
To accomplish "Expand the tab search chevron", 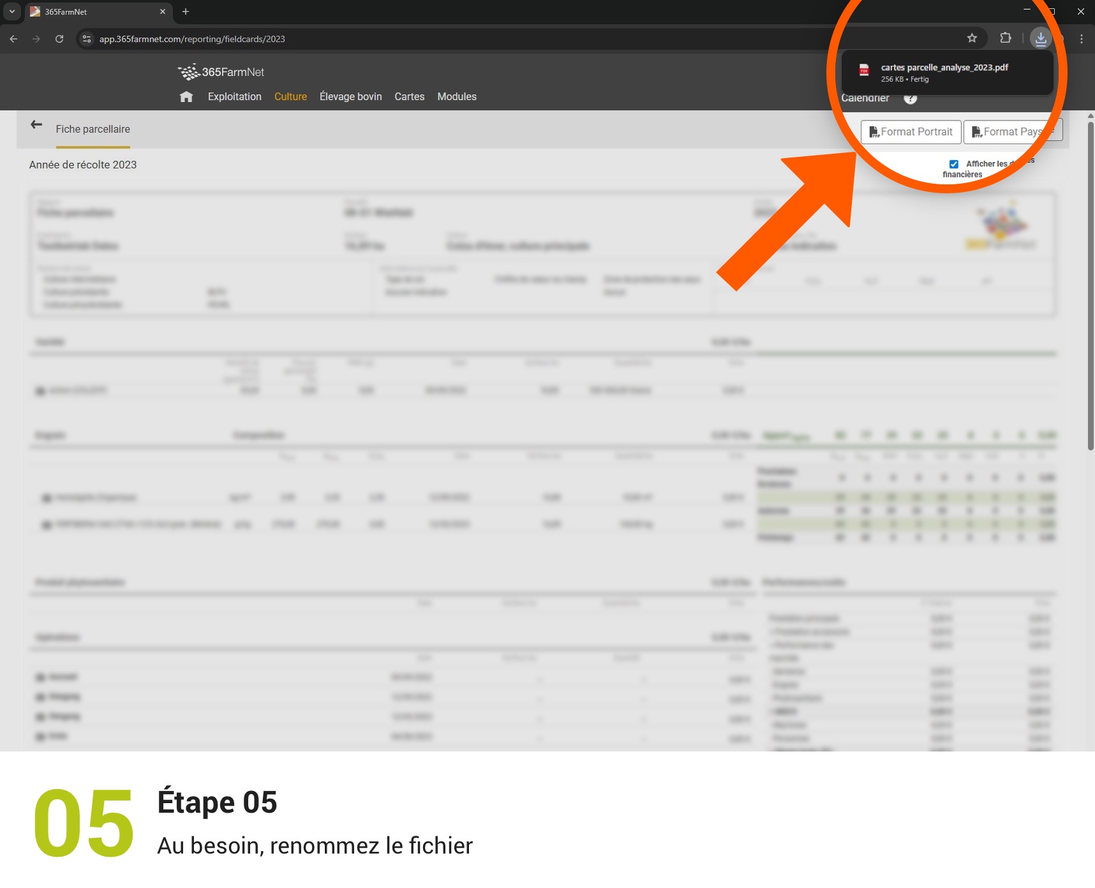I will point(11,11).
